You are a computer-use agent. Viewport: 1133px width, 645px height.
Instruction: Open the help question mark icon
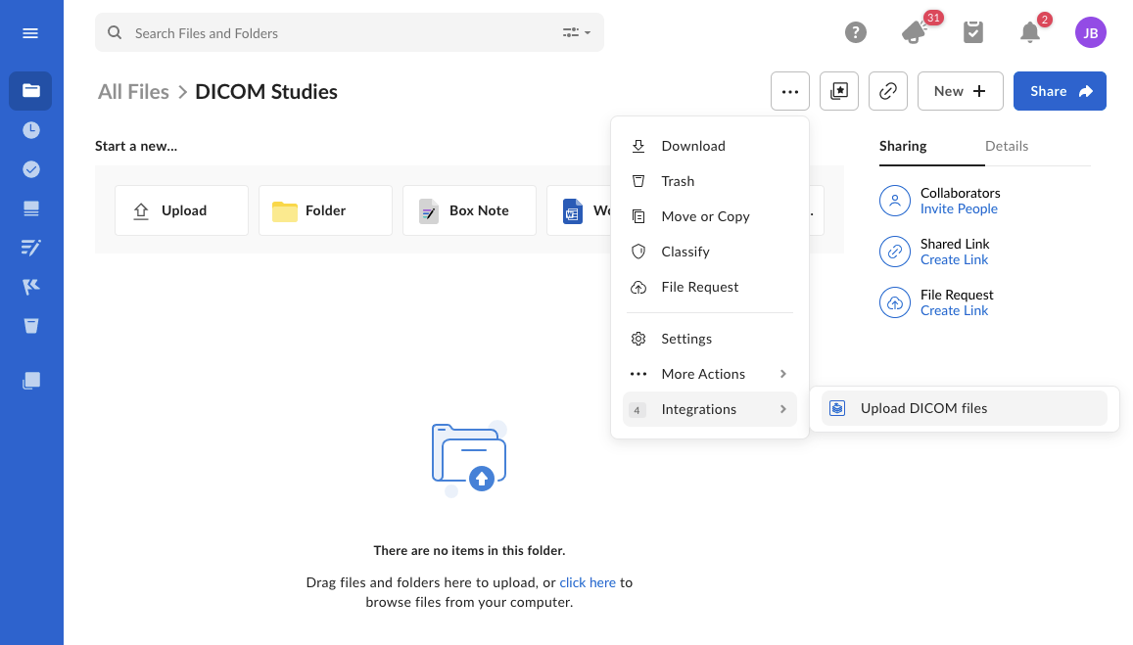pos(856,32)
